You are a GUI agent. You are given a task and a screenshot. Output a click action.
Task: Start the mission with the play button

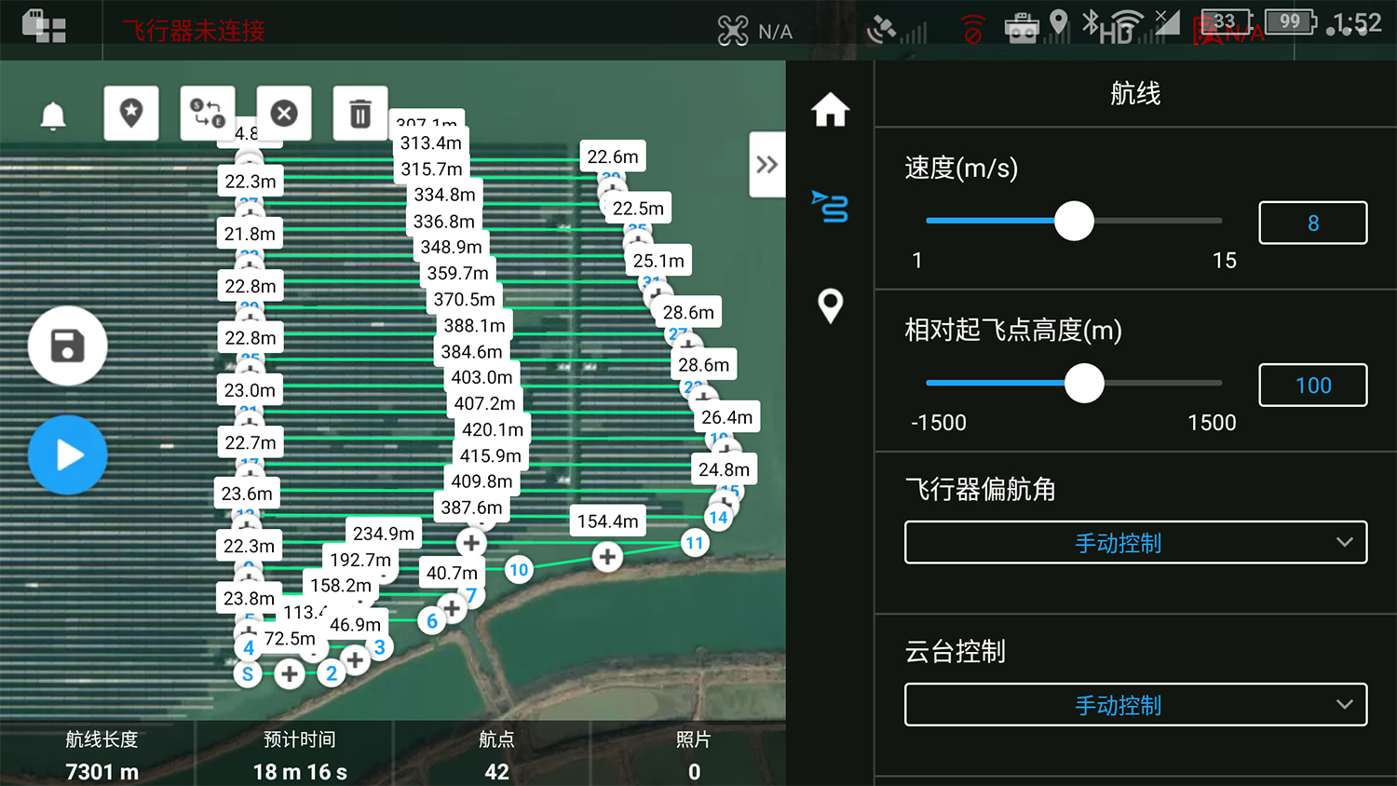(x=67, y=455)
